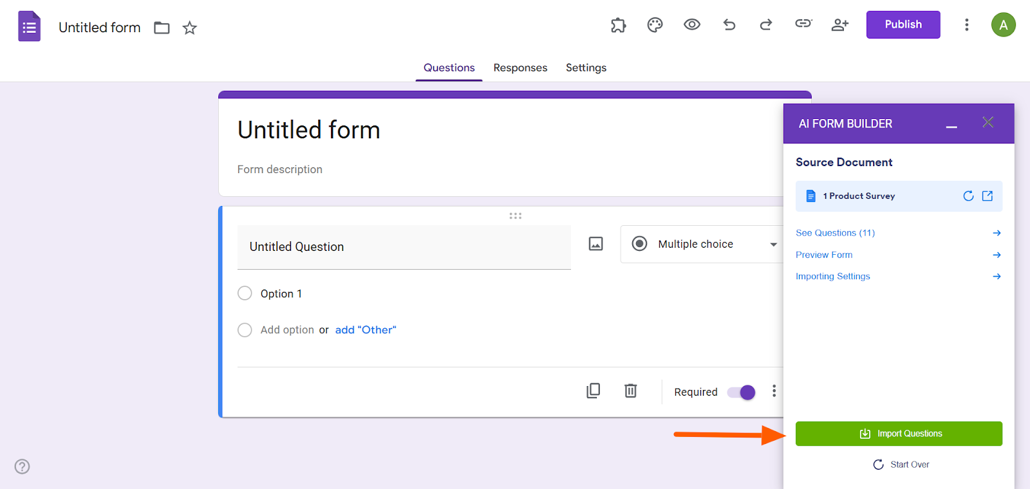The image size is (1030, 489).
Task: Open 1 Product Survey in new tab
Action: coord(988,196)
